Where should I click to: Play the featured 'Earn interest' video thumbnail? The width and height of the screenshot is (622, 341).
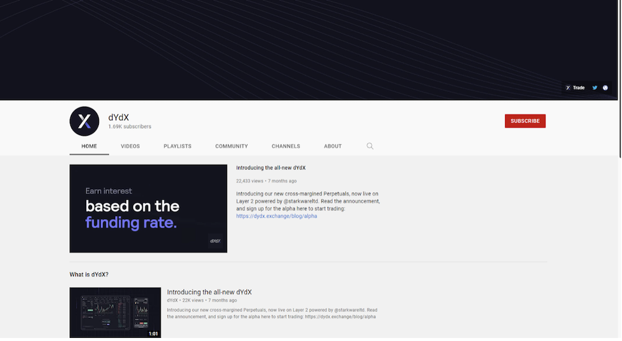[149, 208]
